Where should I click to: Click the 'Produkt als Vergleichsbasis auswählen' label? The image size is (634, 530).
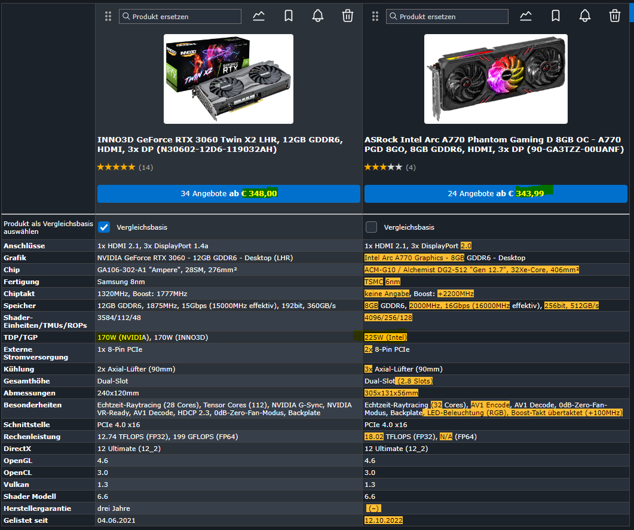48,227
